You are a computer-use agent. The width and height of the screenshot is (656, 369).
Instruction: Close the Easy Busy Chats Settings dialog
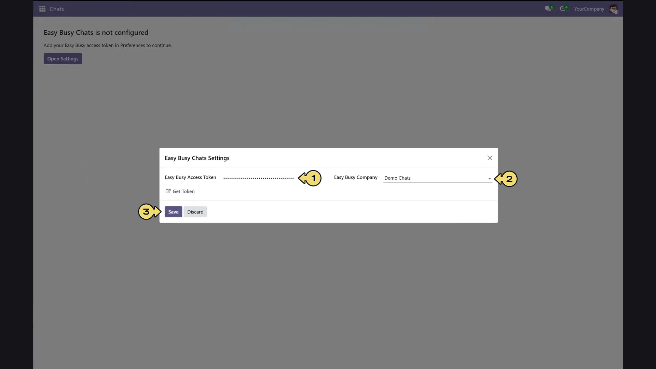490,158
